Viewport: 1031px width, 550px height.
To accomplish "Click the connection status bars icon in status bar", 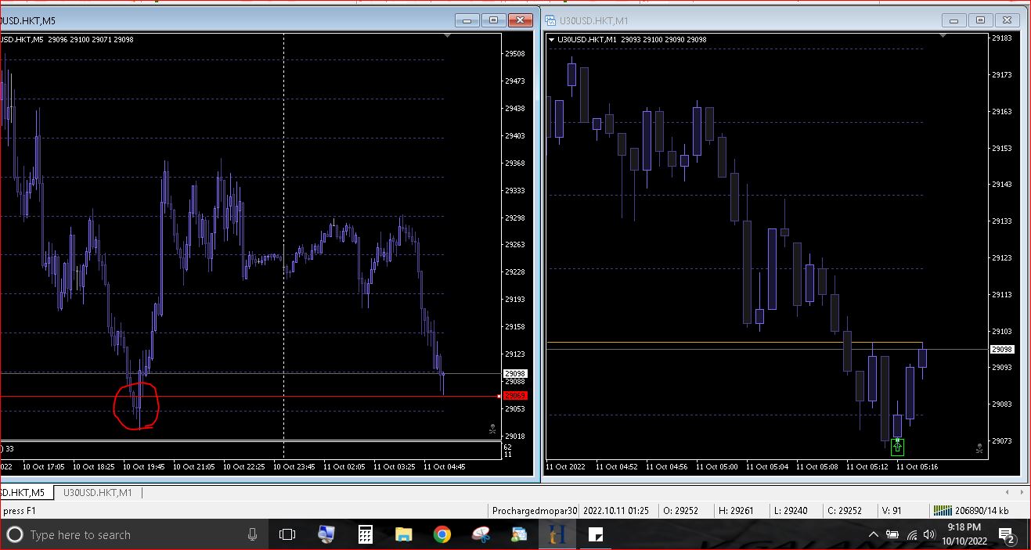I will [942, 510].
